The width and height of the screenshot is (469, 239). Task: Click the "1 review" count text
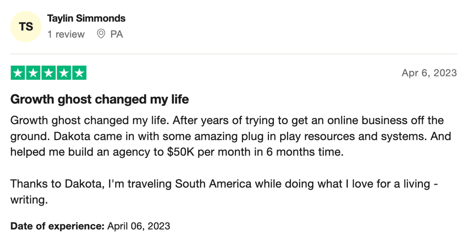click(66, 34)
